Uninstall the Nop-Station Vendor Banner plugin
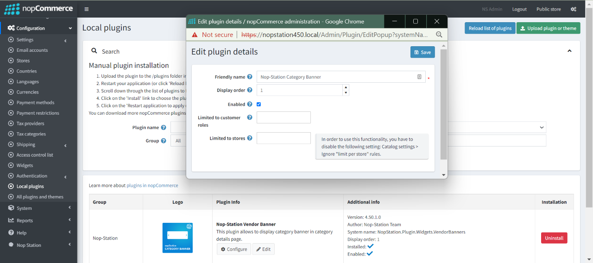Viewport: 593px width, 263px height. tap(554, 238)
